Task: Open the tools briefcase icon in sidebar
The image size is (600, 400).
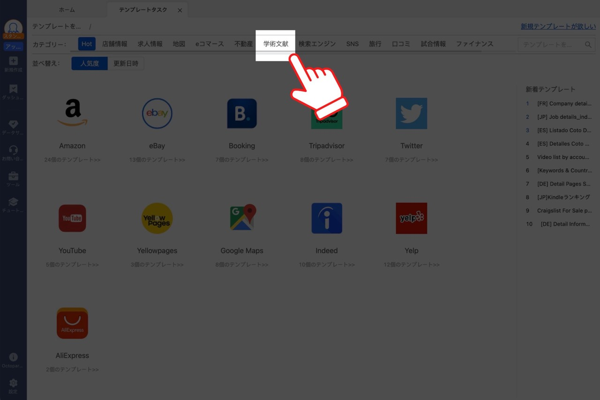Action: (13, 176)
